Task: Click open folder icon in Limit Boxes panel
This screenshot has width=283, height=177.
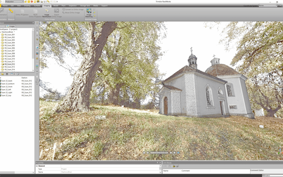Action: (x=174, y=166)
